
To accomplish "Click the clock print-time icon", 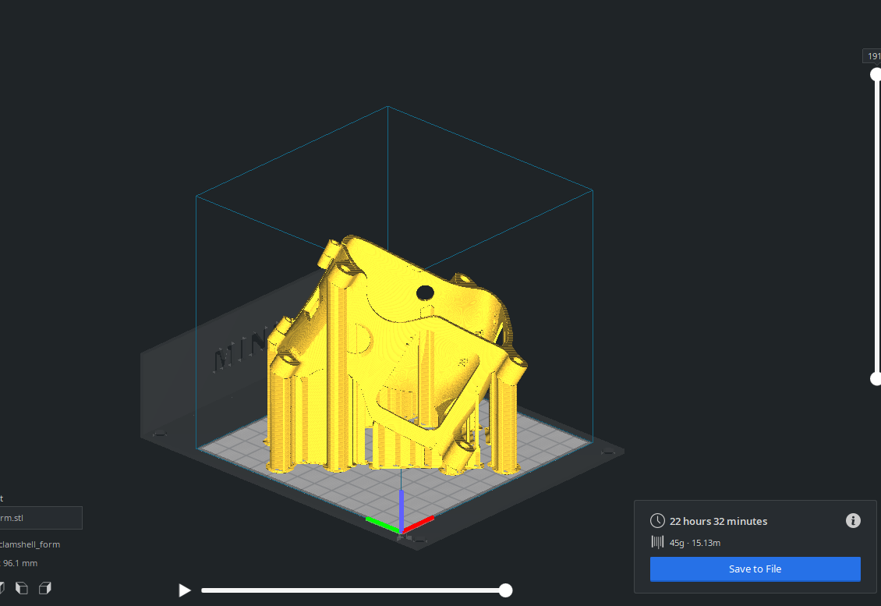I will click(658, 521).
